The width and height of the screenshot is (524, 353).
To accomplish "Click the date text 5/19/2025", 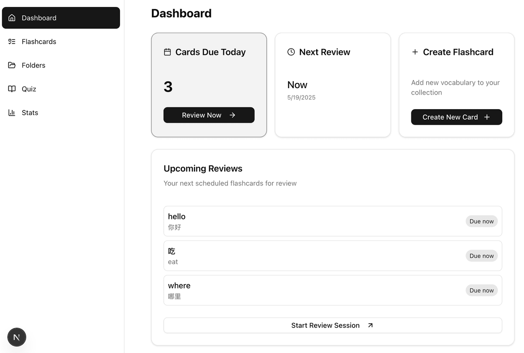I will 301,97.
